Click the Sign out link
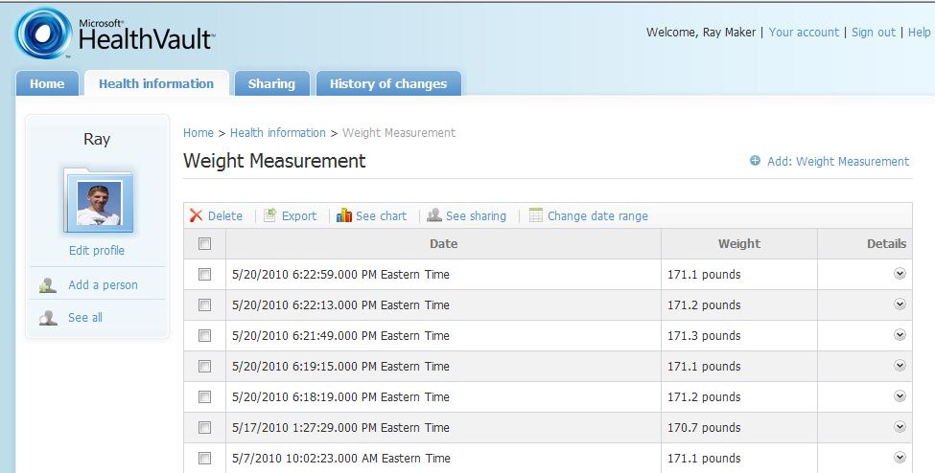The width and height of the screenshot is (935, 473). coord(874,33)
